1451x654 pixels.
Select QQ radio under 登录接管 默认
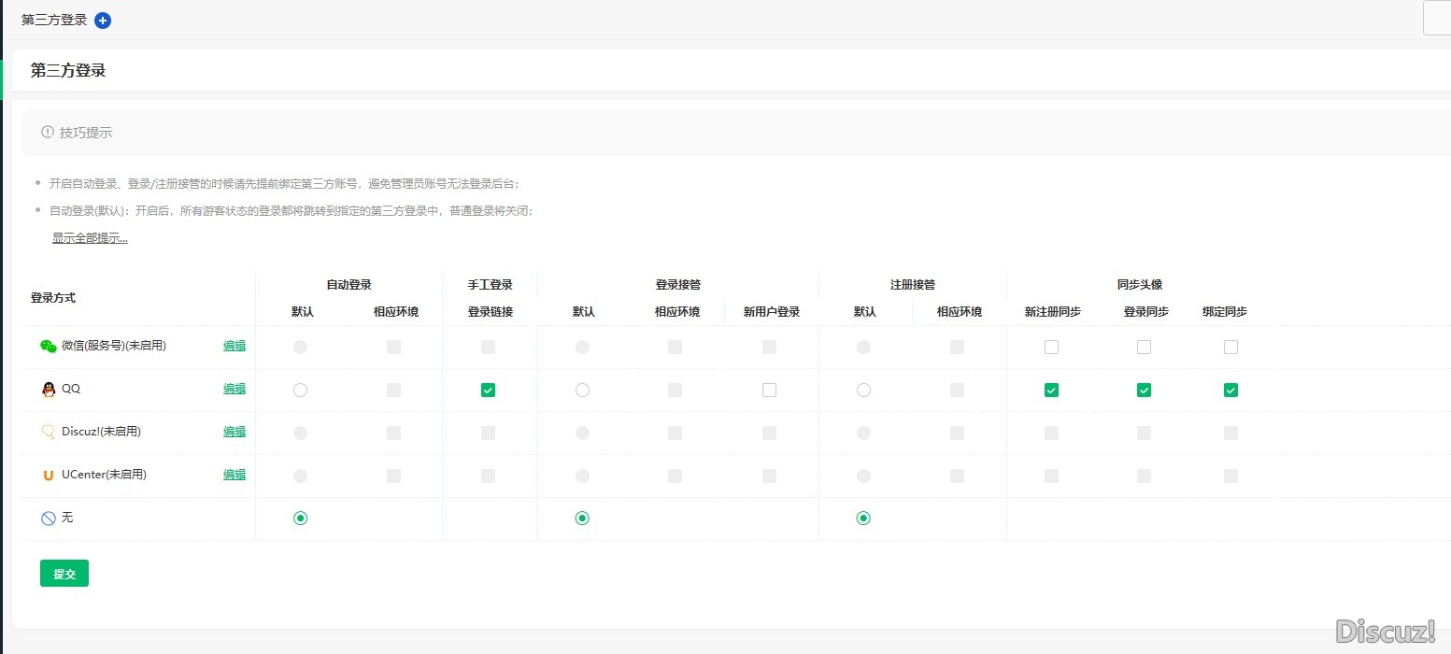582,391
